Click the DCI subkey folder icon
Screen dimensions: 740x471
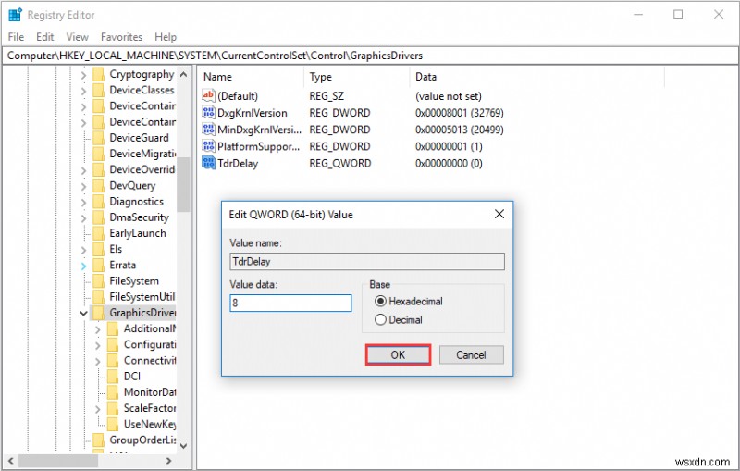[x=112, y=376]
